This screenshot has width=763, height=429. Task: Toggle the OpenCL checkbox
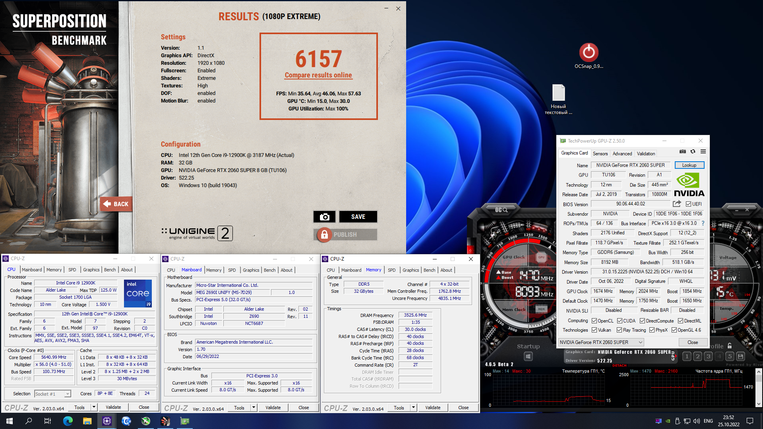(594, 321)
